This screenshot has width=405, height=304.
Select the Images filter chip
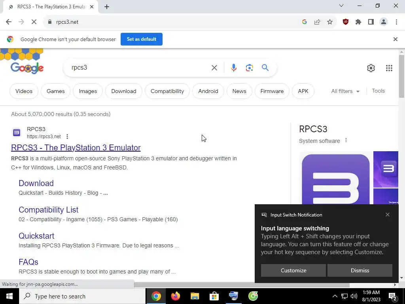(88, 91)
